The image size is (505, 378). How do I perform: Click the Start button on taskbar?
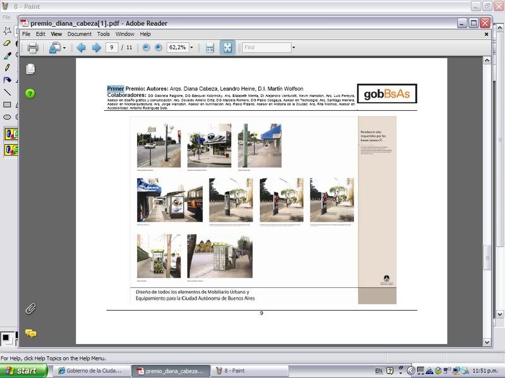[23, 370]
